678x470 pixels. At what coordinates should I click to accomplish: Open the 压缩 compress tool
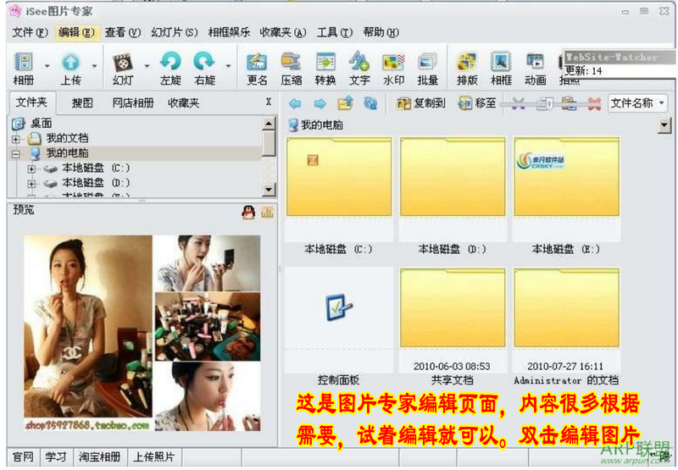[291, 69]
